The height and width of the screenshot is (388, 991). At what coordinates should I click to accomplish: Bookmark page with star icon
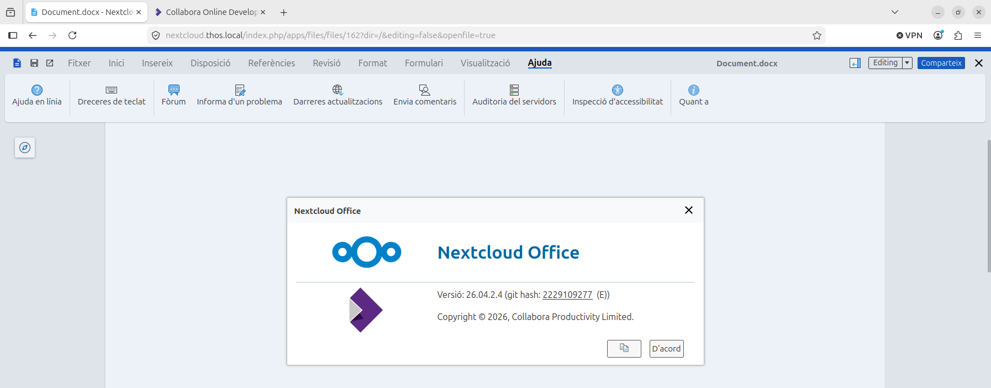(x=817, y=35)
